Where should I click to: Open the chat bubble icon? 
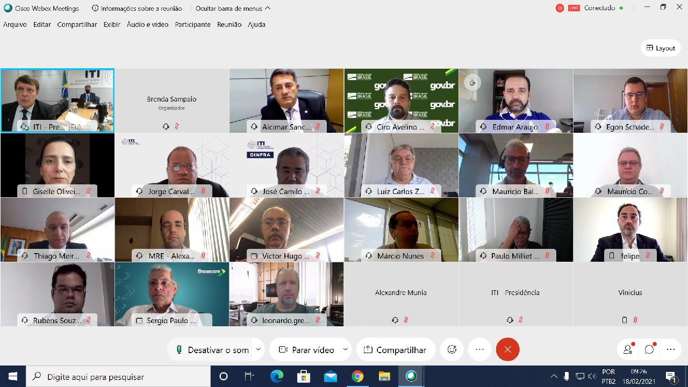(649, 349)
